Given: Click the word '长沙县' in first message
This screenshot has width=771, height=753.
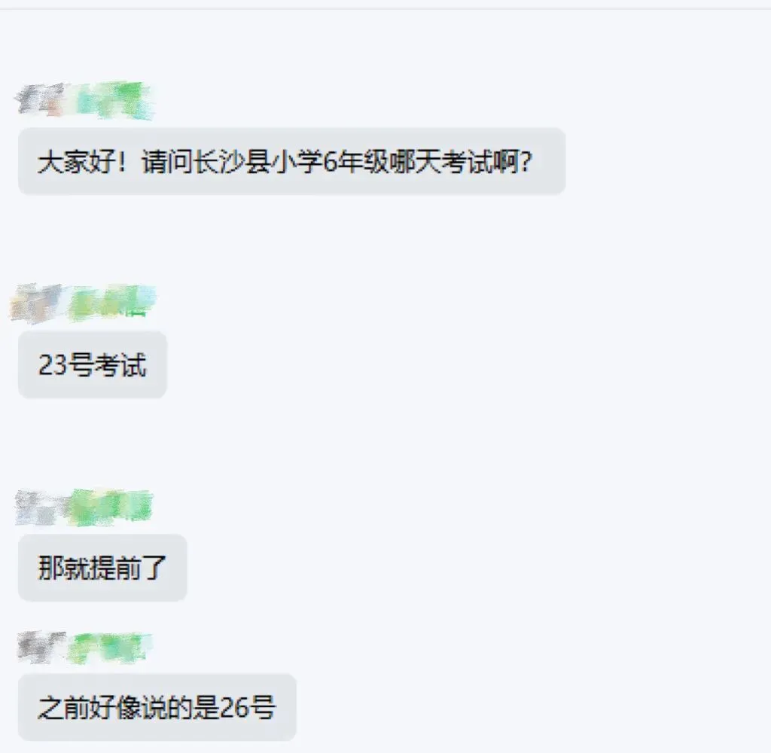Looking at the screenshot, I should tap(232, 161).
